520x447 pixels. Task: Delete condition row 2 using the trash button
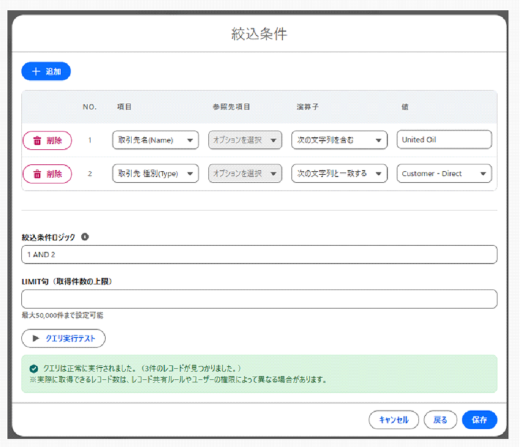point(47,174)
